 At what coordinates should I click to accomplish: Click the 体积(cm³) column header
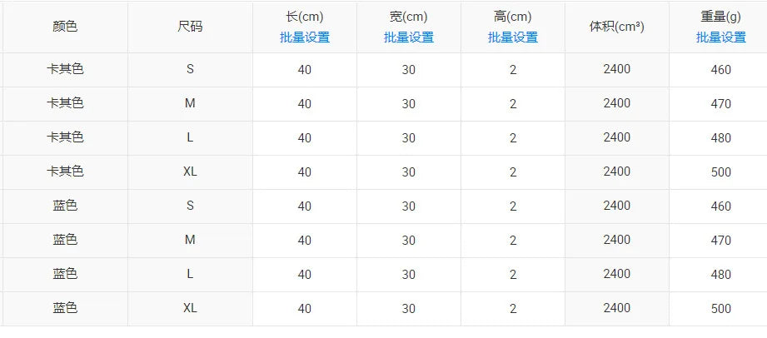coord(616,27)
